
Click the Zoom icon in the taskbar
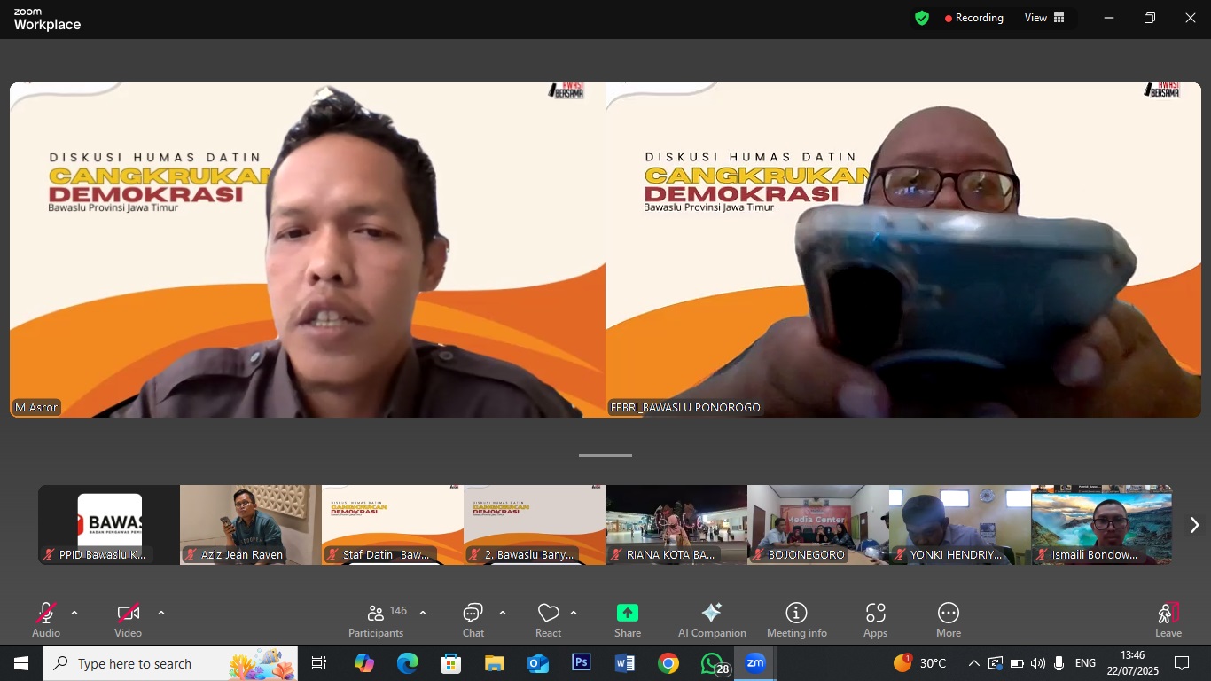coord(755,663)
